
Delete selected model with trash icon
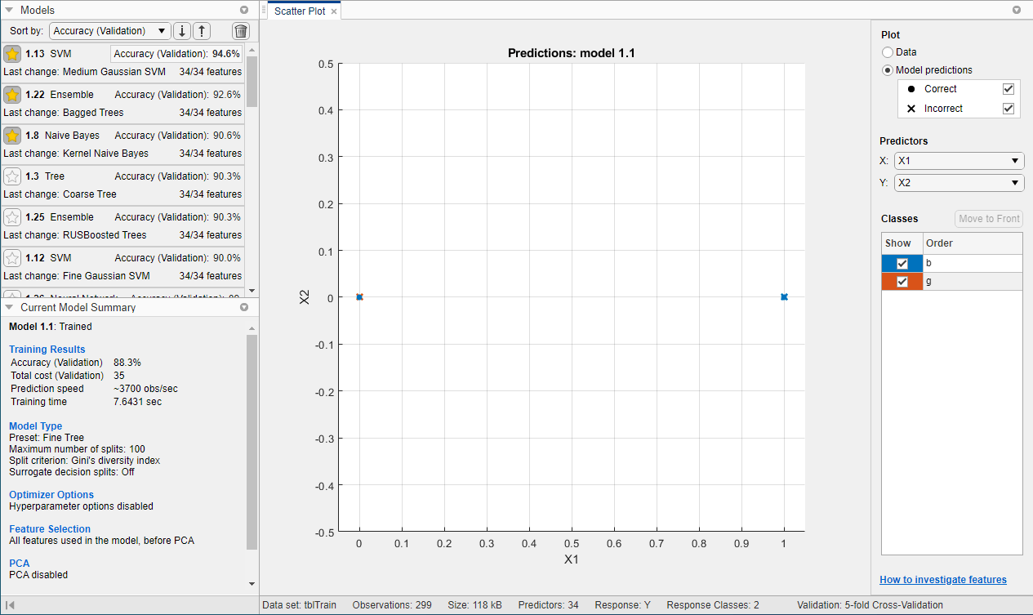[240, 29]
